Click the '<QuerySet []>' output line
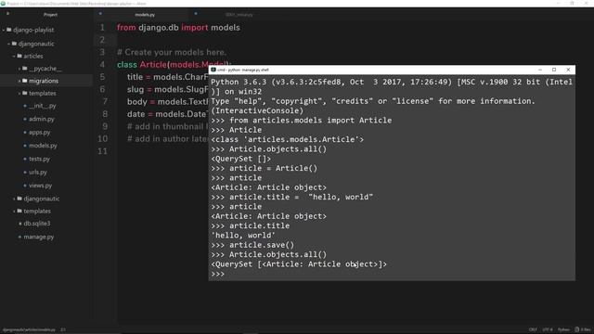594x334 pixels. click(241, 159)
